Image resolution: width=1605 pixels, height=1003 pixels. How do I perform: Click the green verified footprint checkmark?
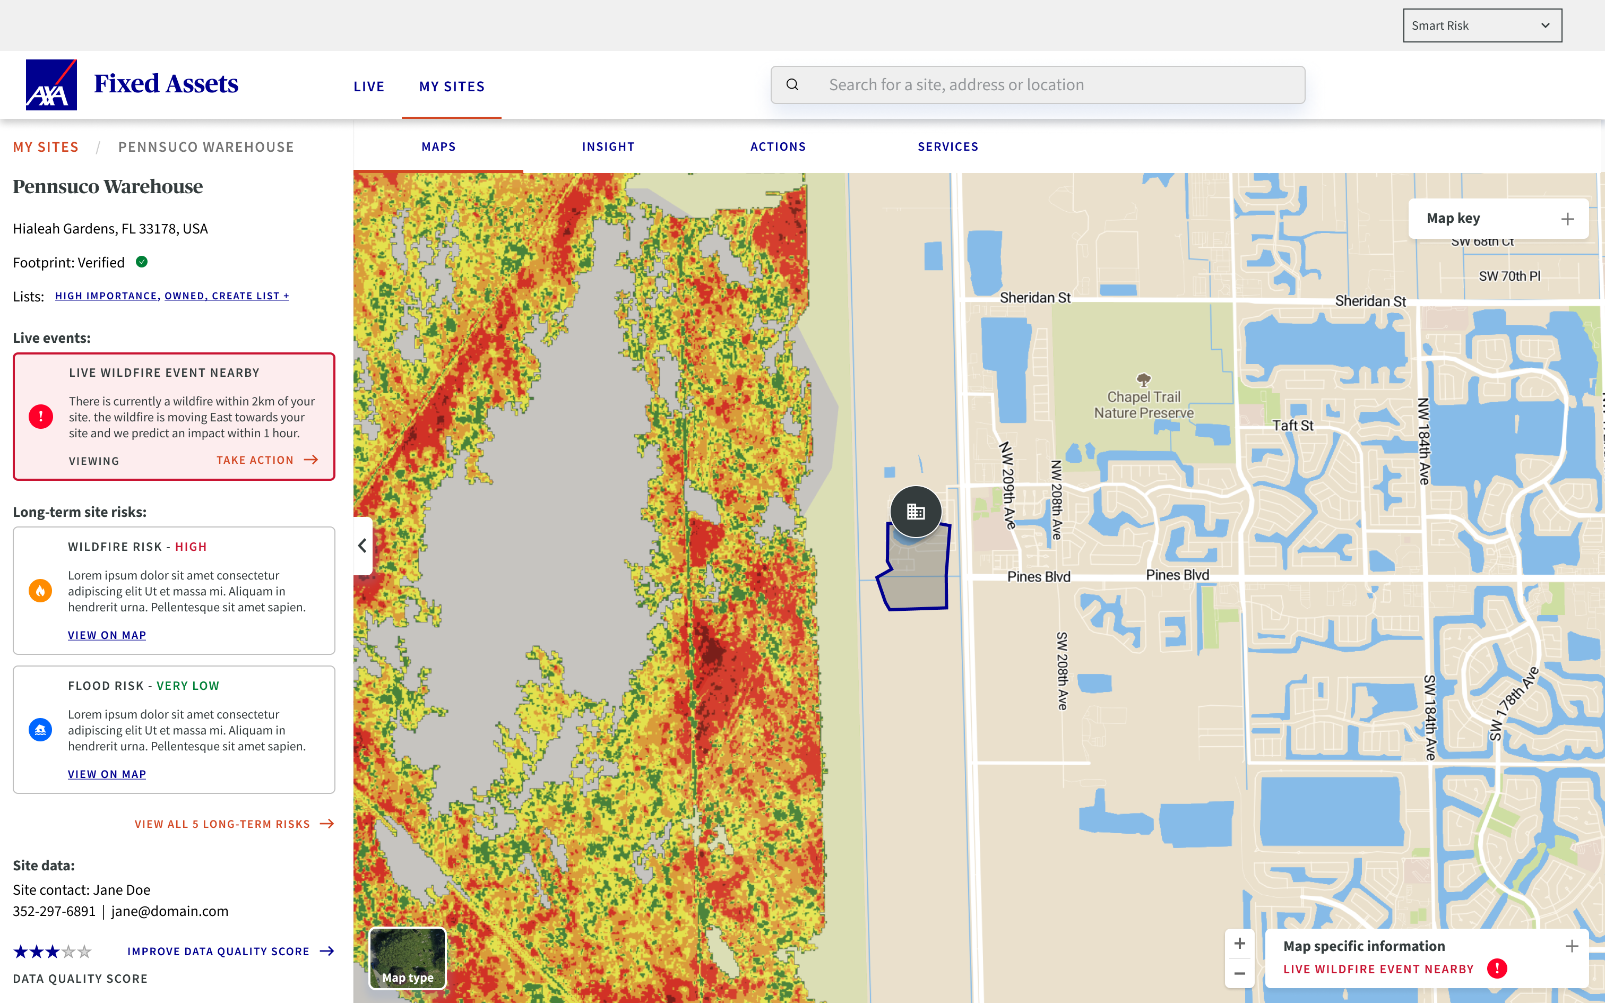(141, 262)
